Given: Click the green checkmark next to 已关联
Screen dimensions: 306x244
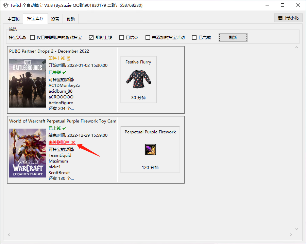Looking at the screenshot, I should (64, 73).
